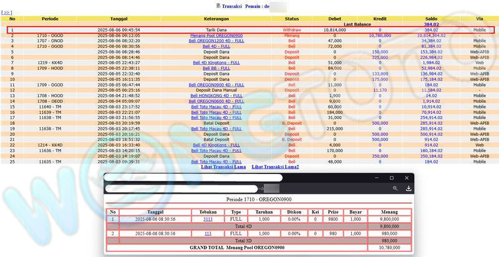This screenshot has height=257, width=499.
Task: Open Beli Toto Macau link for period 11636
Action: coord(216,150)
